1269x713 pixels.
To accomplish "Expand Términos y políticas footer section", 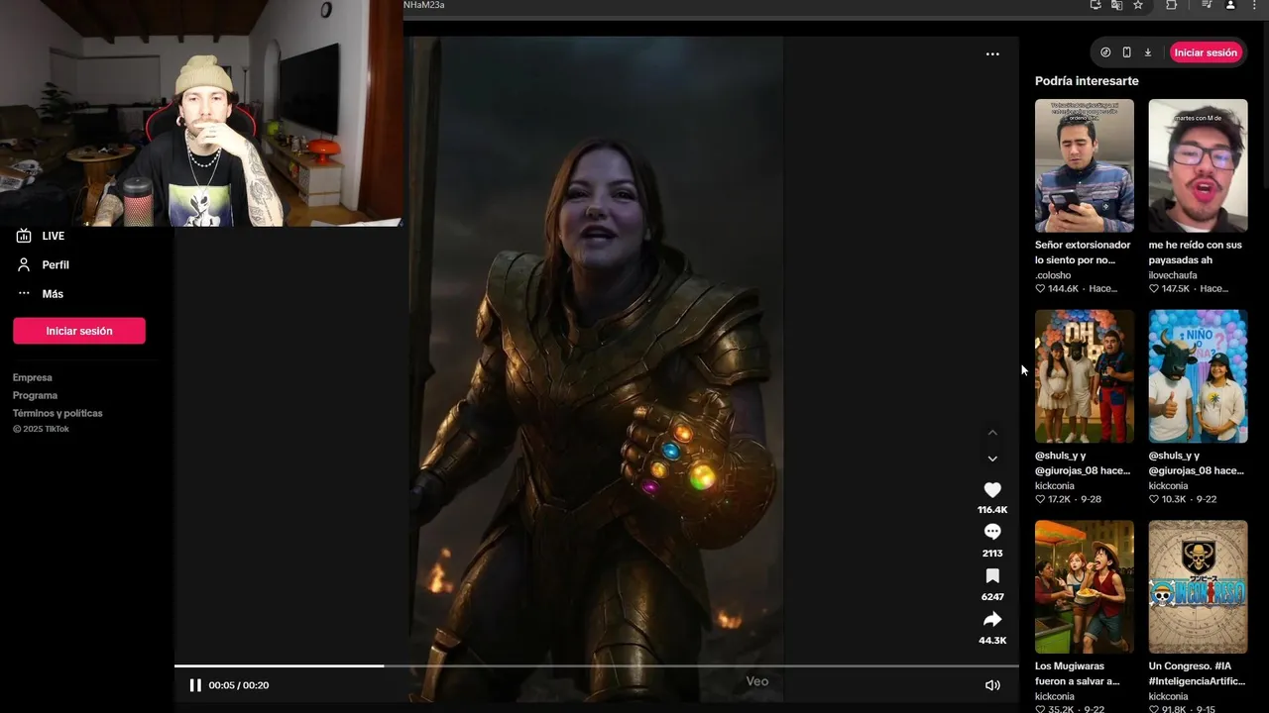I will coord(58,413).
